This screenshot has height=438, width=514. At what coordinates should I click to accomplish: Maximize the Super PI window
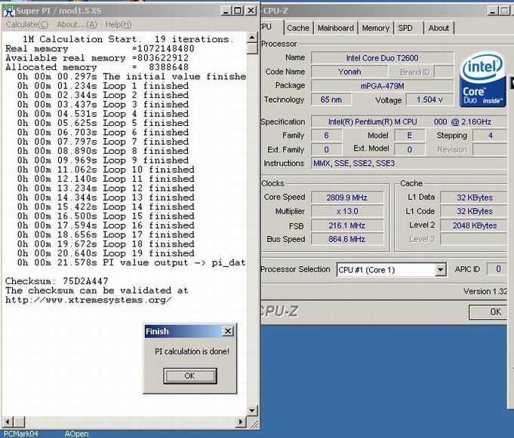238,11
